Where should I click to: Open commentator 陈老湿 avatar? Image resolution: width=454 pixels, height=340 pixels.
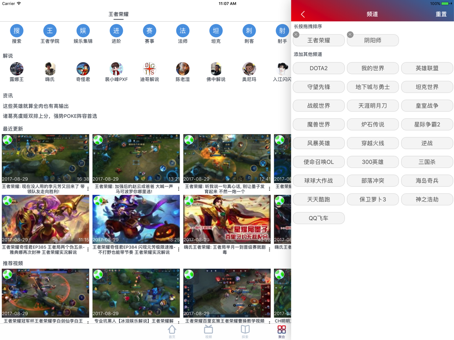point(183,69)
